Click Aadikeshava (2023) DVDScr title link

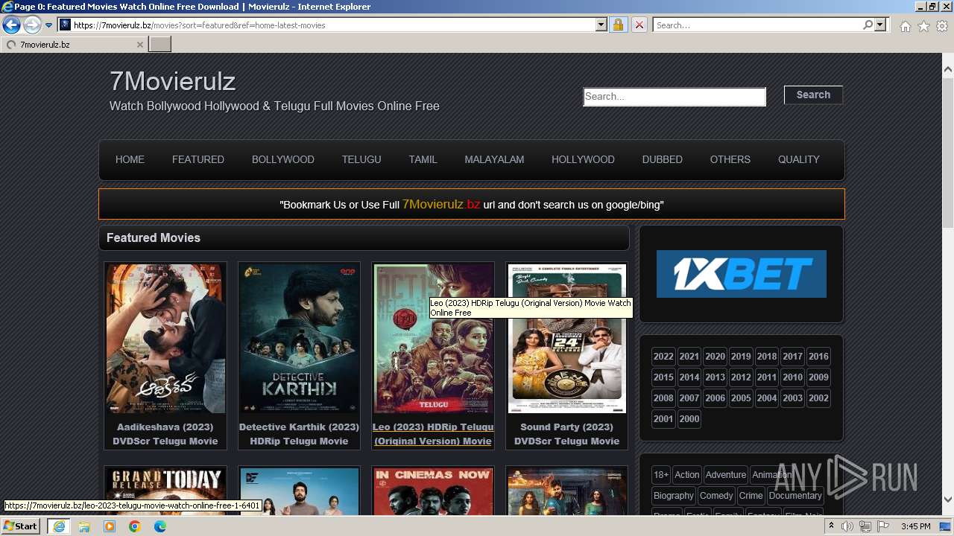[x=165, y=434]
